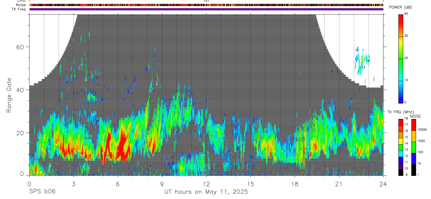Click the 21 tick on the UT hours axis
The width and height of the screenshot is (431, 199).
pos(339,184)
